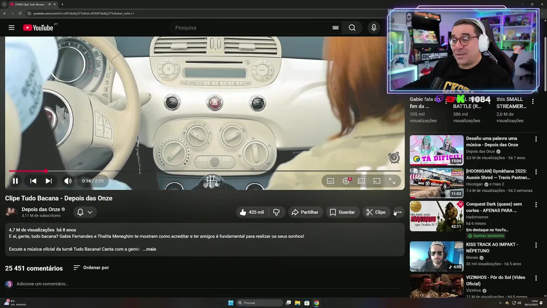Screen dimensions: 547x308
Task: Open the Depois das Onze channel name link
Action: point(41,209)
